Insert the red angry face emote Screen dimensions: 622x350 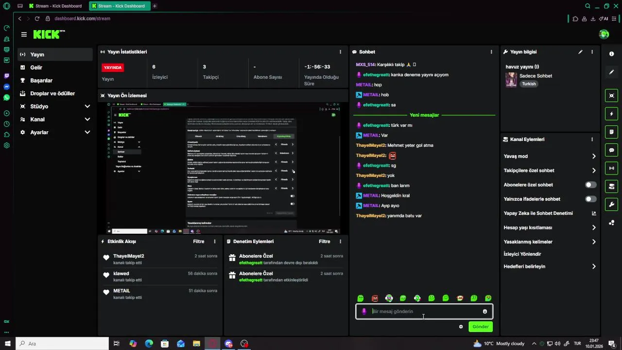(x=375, y=298)
